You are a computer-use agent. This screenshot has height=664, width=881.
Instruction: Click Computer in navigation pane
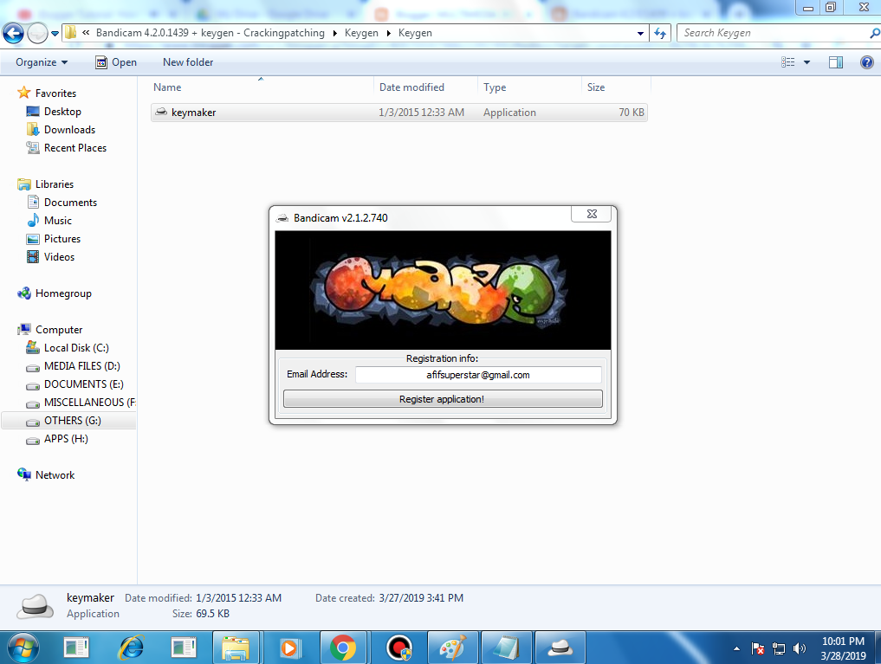58,330
